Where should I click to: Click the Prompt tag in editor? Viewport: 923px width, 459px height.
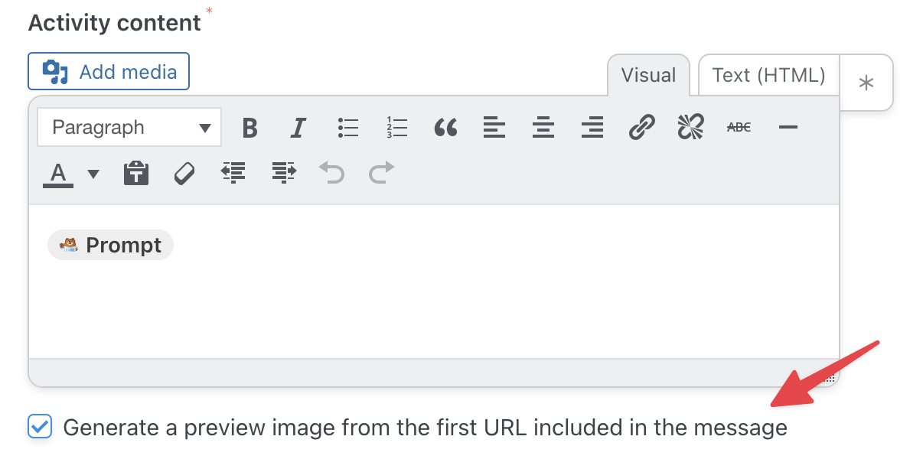pos(111,246)
